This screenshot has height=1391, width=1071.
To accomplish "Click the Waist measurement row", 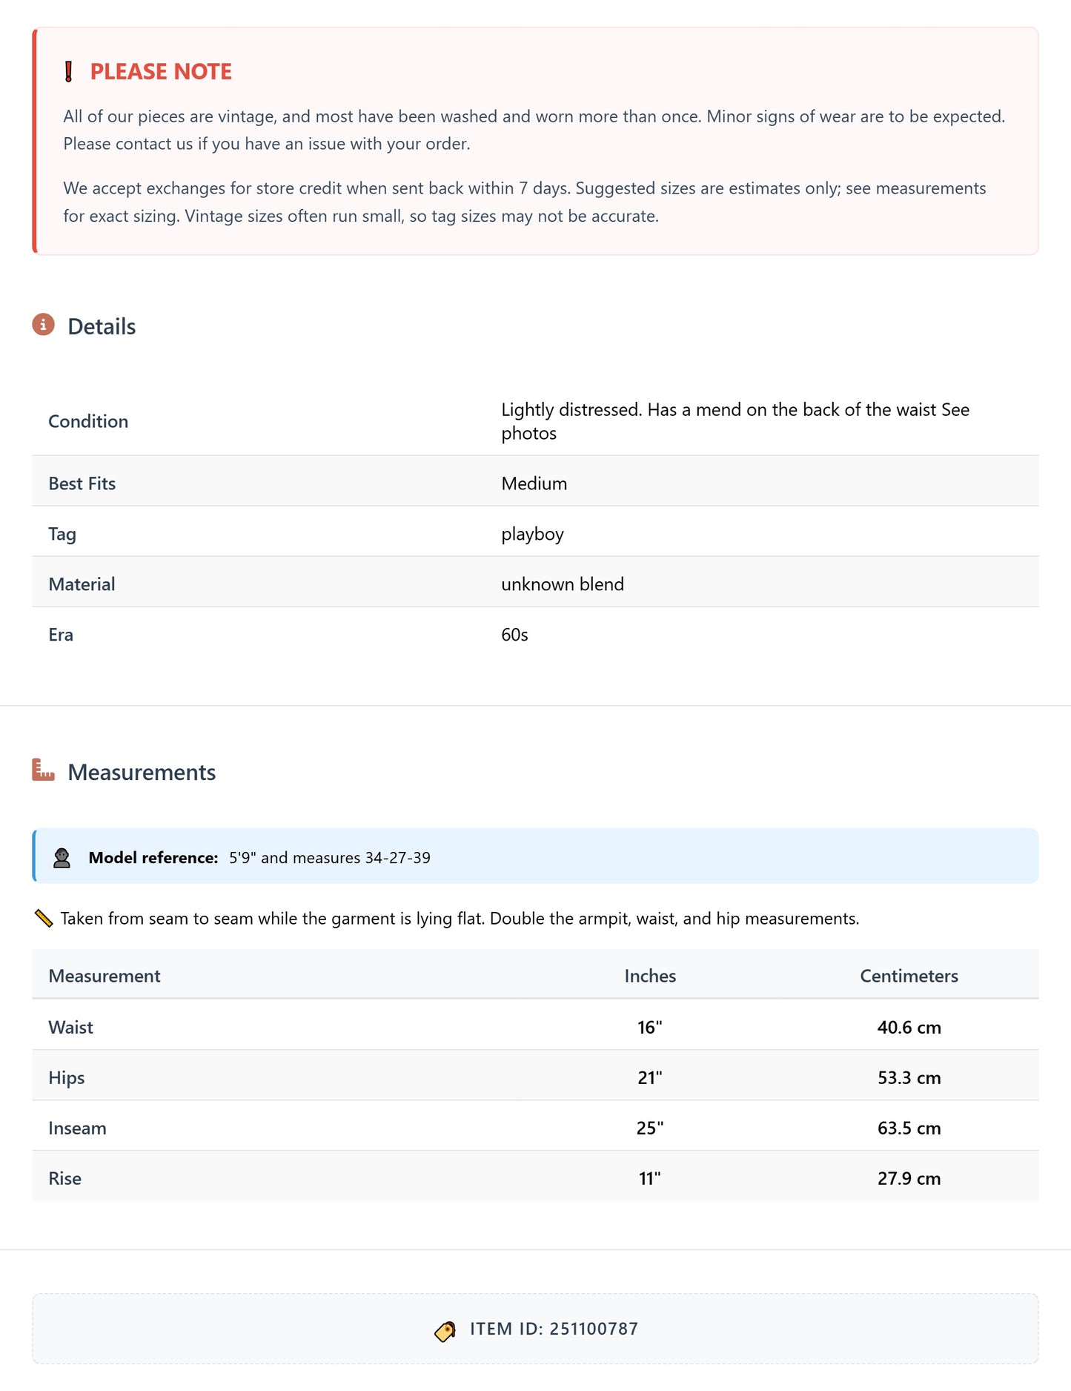I will coord(71,1027).
